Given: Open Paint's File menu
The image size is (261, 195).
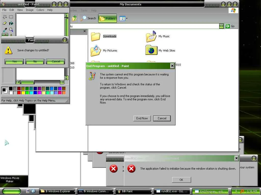Looking at the screenshot, I should pyautogui.click(x=5, y=10).
